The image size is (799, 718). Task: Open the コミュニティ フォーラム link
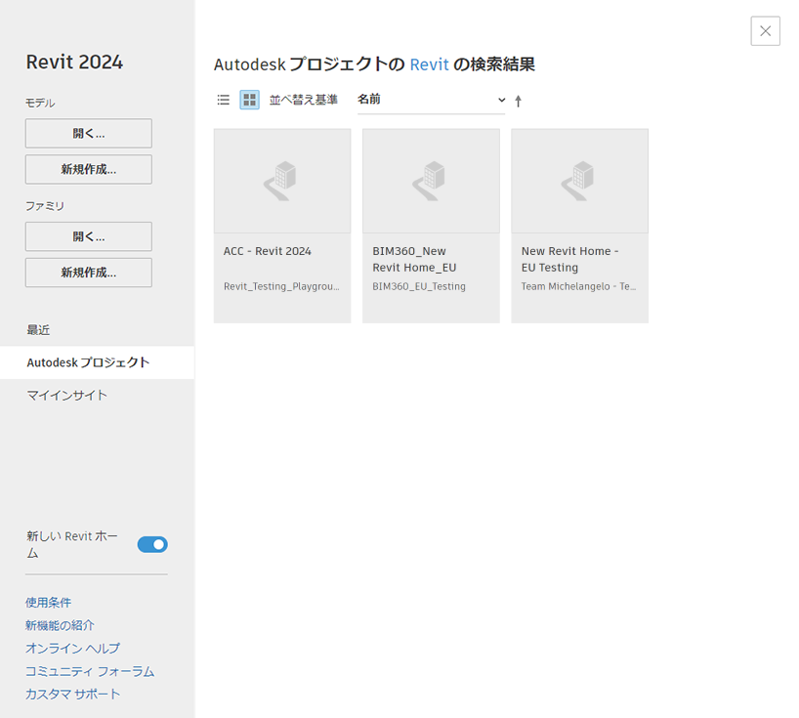click(90, 671)
